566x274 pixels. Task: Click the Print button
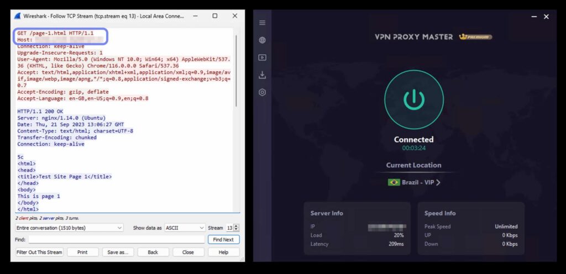point(82,252)
